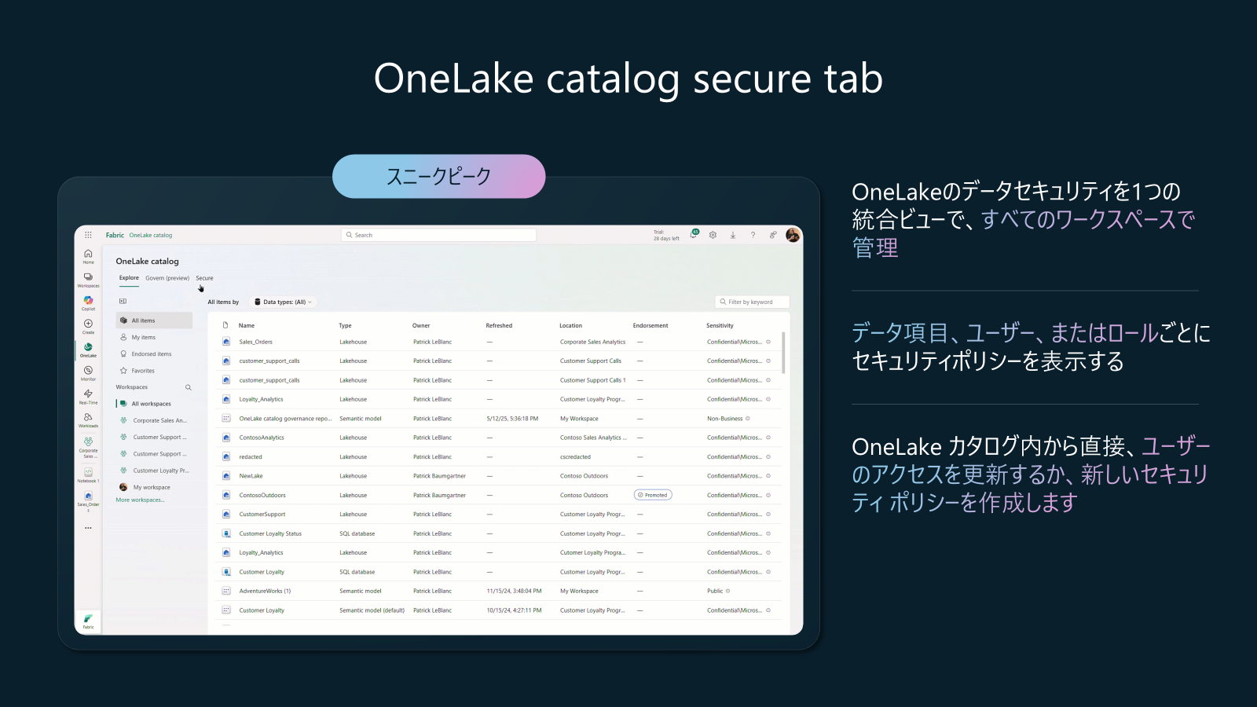Open notifications bell icon
This screenshot has height=707, width=1257.
coord(694,234)
